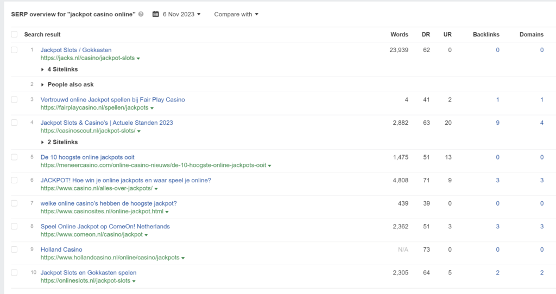This screenshot has width=556, height=294.
Task: Click the caret next to the meneercasino.com URL
Action: click(x=270, y=165)
